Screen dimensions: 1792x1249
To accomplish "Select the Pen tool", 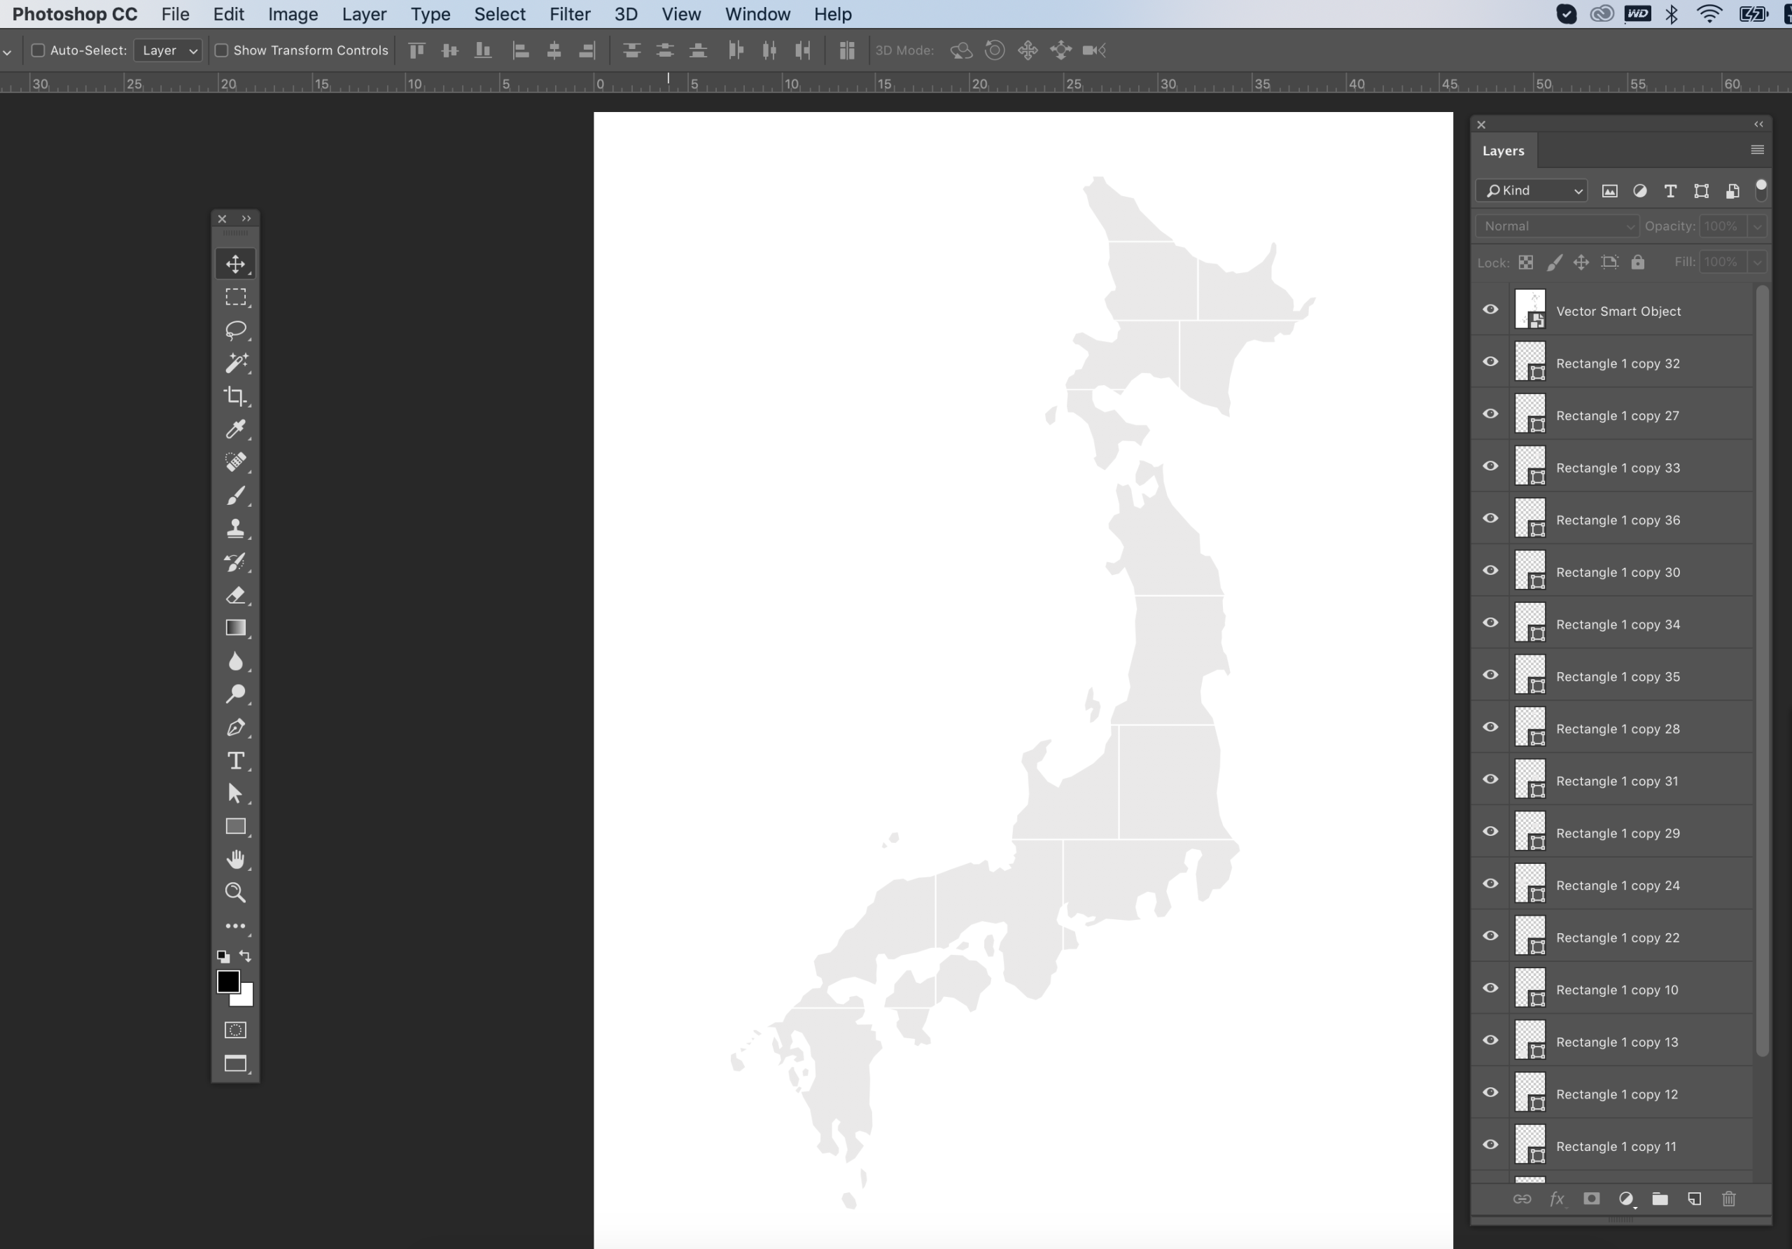I will (235, 727).
